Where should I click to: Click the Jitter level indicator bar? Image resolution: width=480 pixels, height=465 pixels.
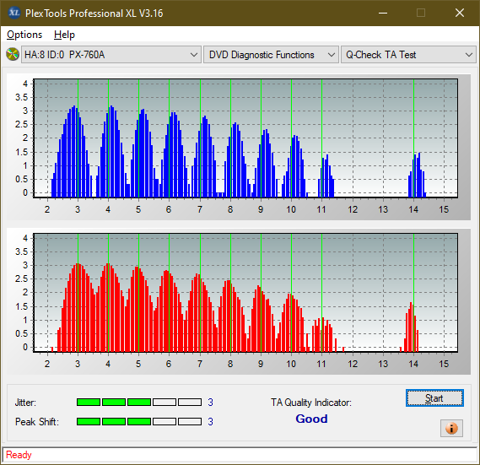[139, 403]
